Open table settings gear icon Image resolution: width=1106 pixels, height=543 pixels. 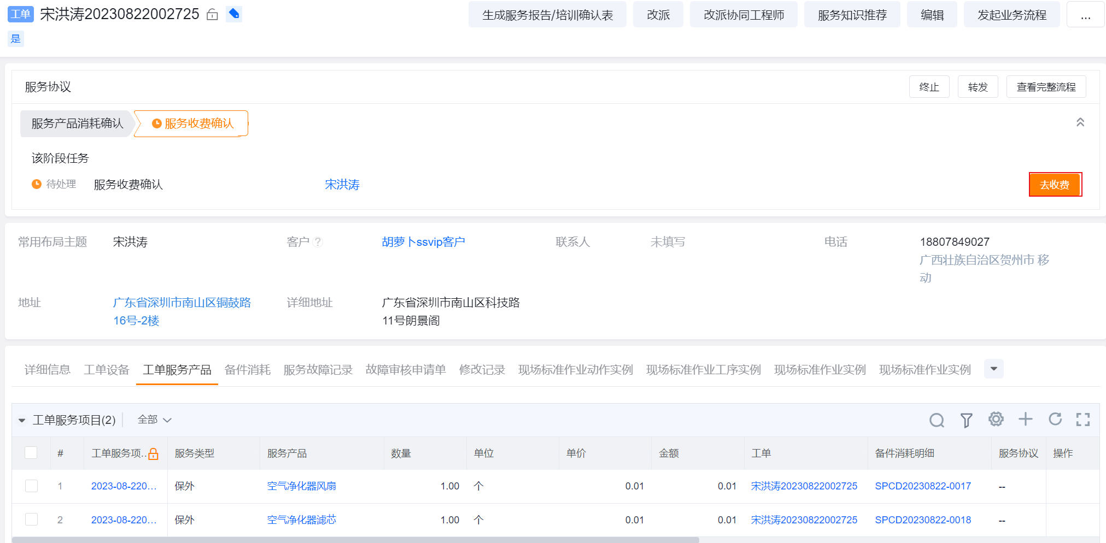click(996, 419)
